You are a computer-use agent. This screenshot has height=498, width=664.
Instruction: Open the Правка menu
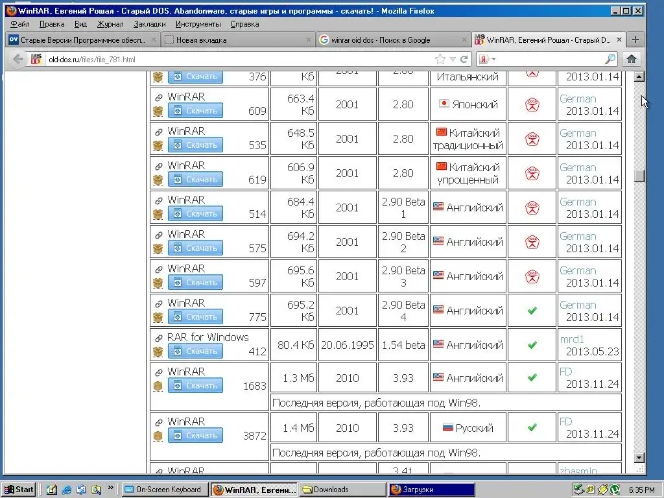(x=52, y=24)
